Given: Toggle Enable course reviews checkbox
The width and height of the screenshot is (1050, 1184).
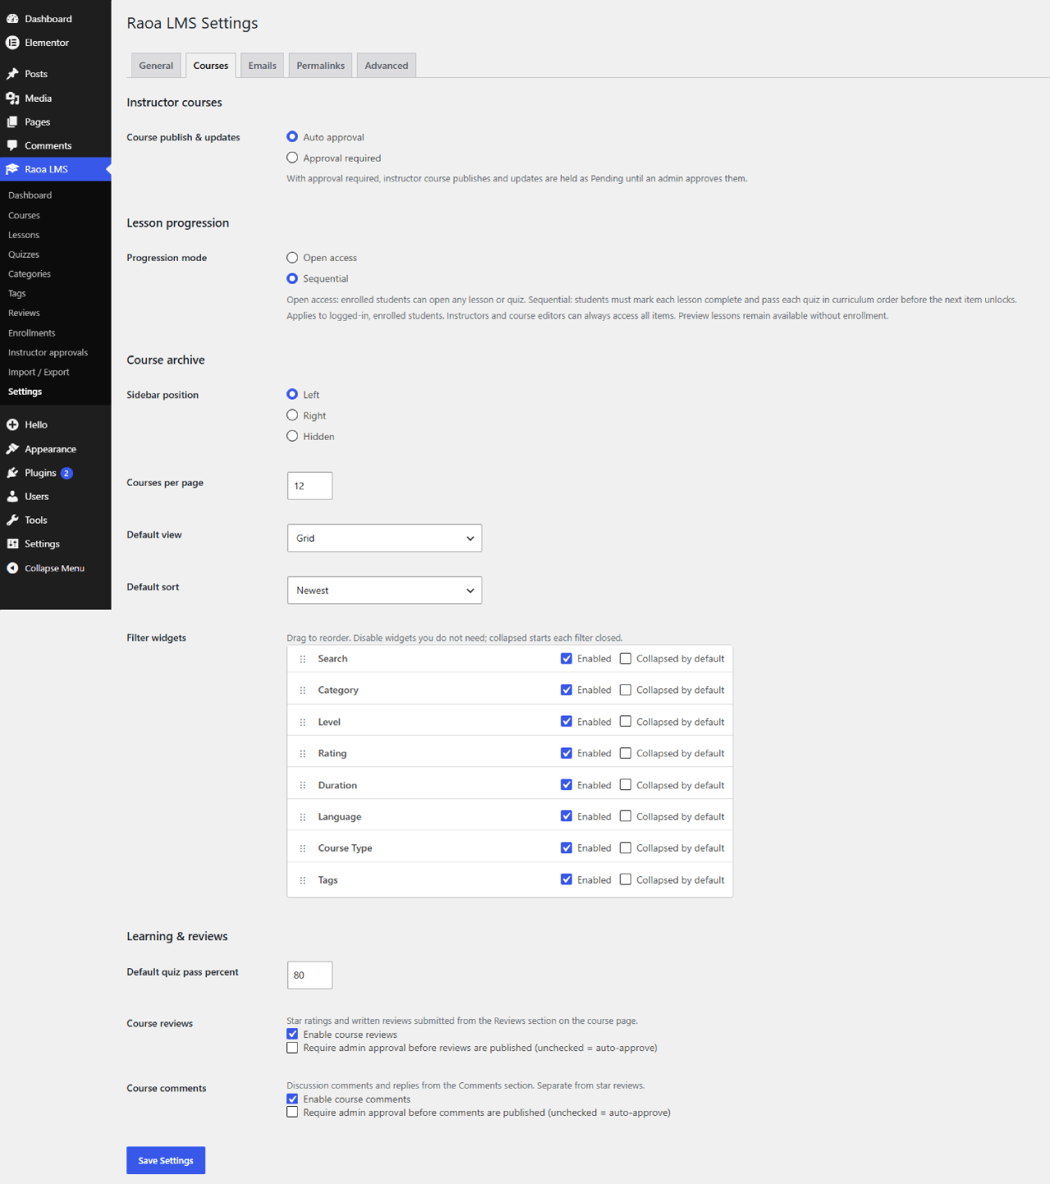Looking at the screenshot, I should pyautogui.click(x=292, y=1034).
